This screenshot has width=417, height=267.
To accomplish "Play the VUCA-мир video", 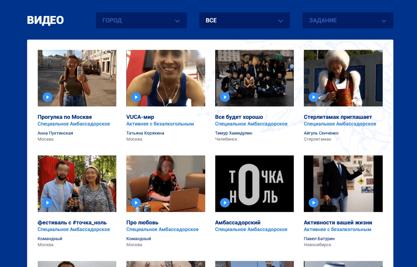I will (136, 97).
